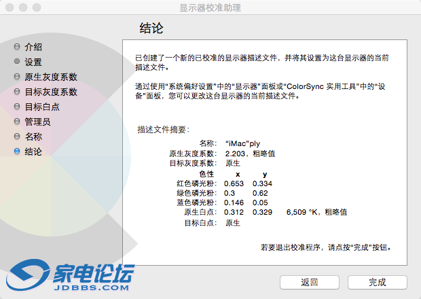Screen dimensions: 421x299
Task: Go to the 目标灰度系数 step label
Action: coord(51,92)
